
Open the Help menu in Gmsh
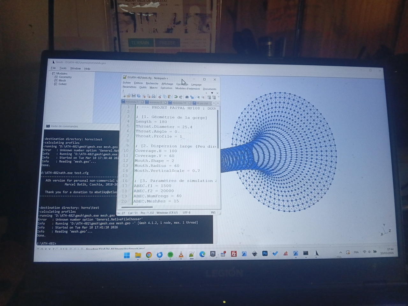[87, 69]
